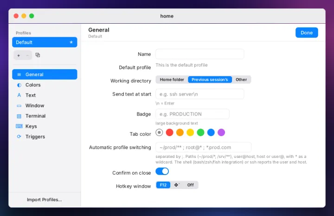Pick the purple tab color
This screenshot has width=334, height=216.
tap(221, 132)
